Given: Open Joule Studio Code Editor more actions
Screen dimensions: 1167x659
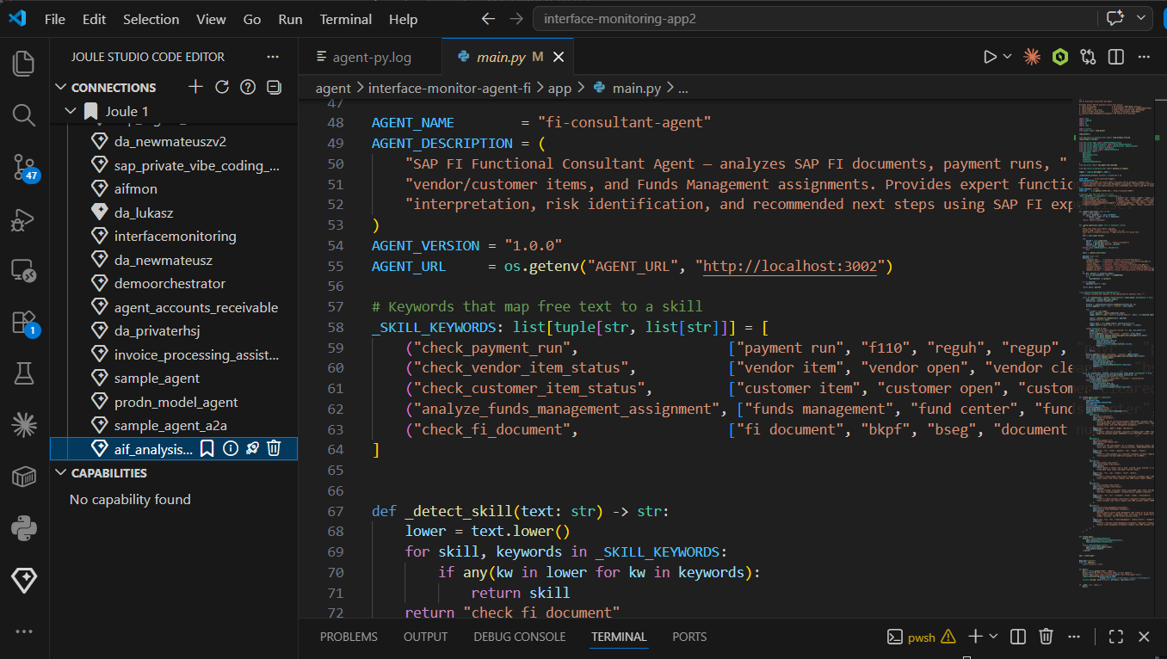Looking at the screenshot, I should [273, 57].
